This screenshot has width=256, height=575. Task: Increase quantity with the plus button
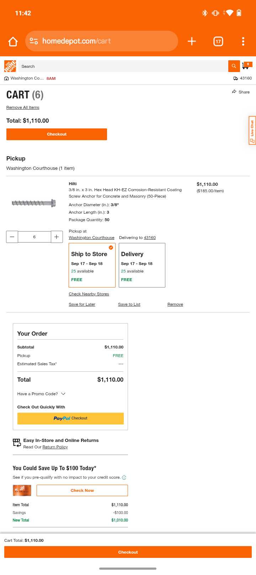pyautogui.click(x=57, y=237)
